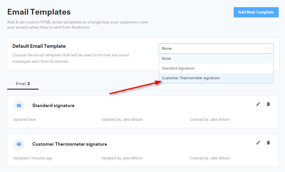Screen dimensions: 285x172
Task: Click the Standard signature envelope icon
Action: (19, 106)
